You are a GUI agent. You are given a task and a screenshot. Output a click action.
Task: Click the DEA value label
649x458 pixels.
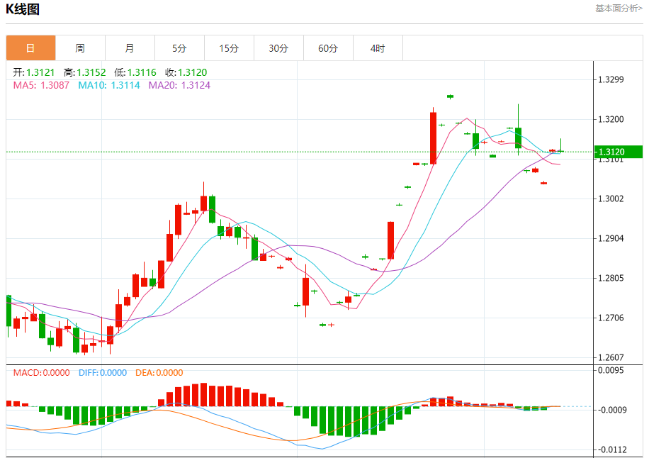(159, 373)
